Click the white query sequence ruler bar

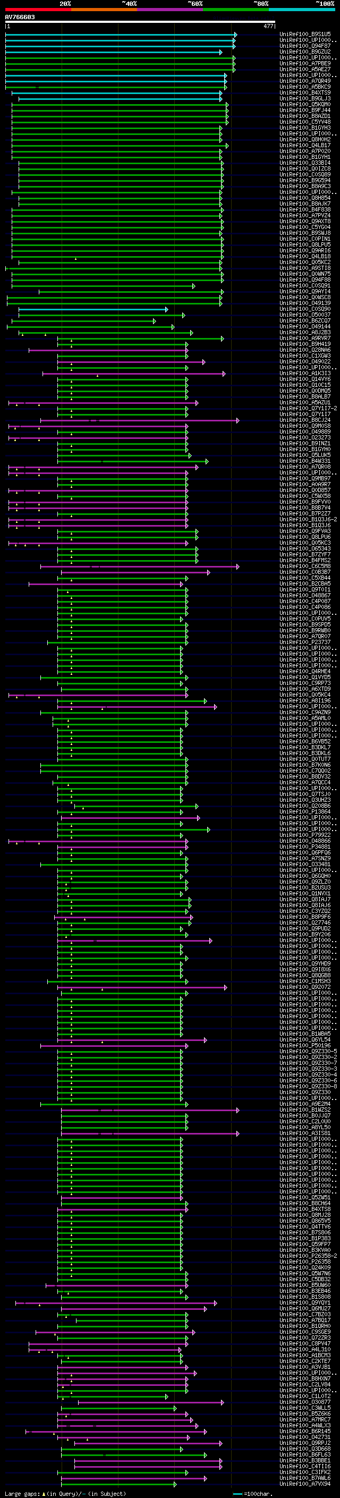(140, 22)
